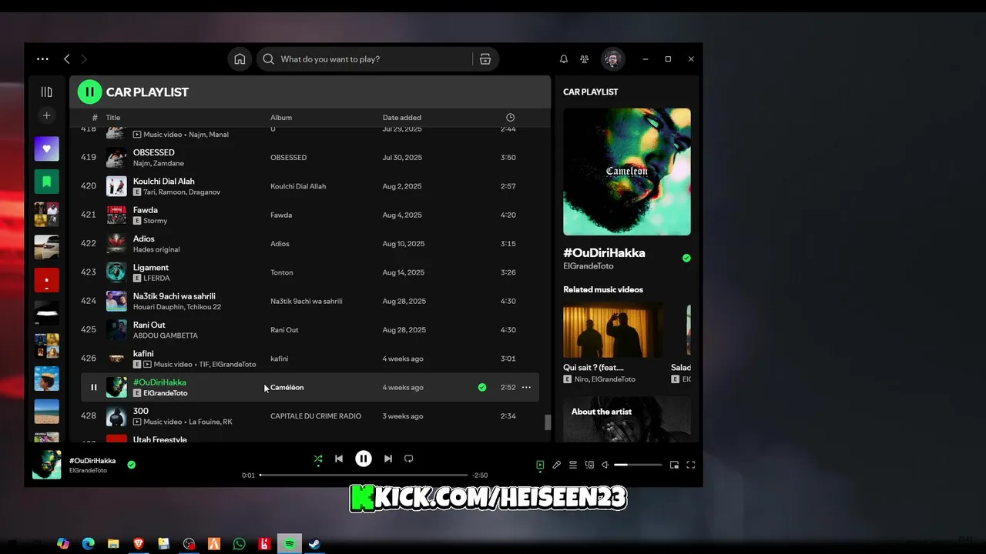The height and width of the screenshot is (554, 986).
Task: Open ABDOU GAMBETTA artist link
Action: (x=166, y=335)
